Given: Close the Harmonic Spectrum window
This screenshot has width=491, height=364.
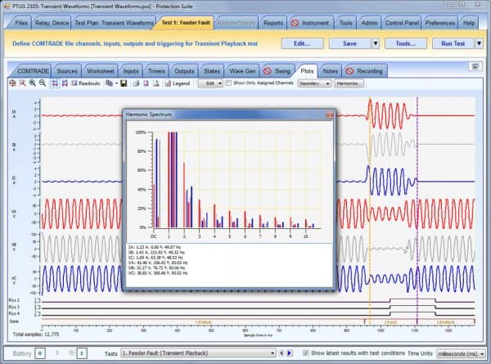Looking at the screenshot, I should pos(330,115).
